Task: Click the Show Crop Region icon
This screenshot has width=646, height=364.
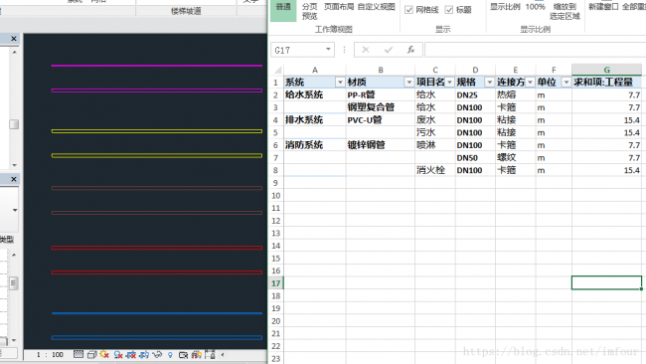Action: 144,354
